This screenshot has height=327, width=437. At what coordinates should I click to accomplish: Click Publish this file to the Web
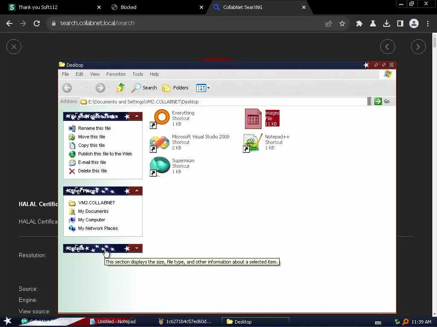(x=105, y=154)
